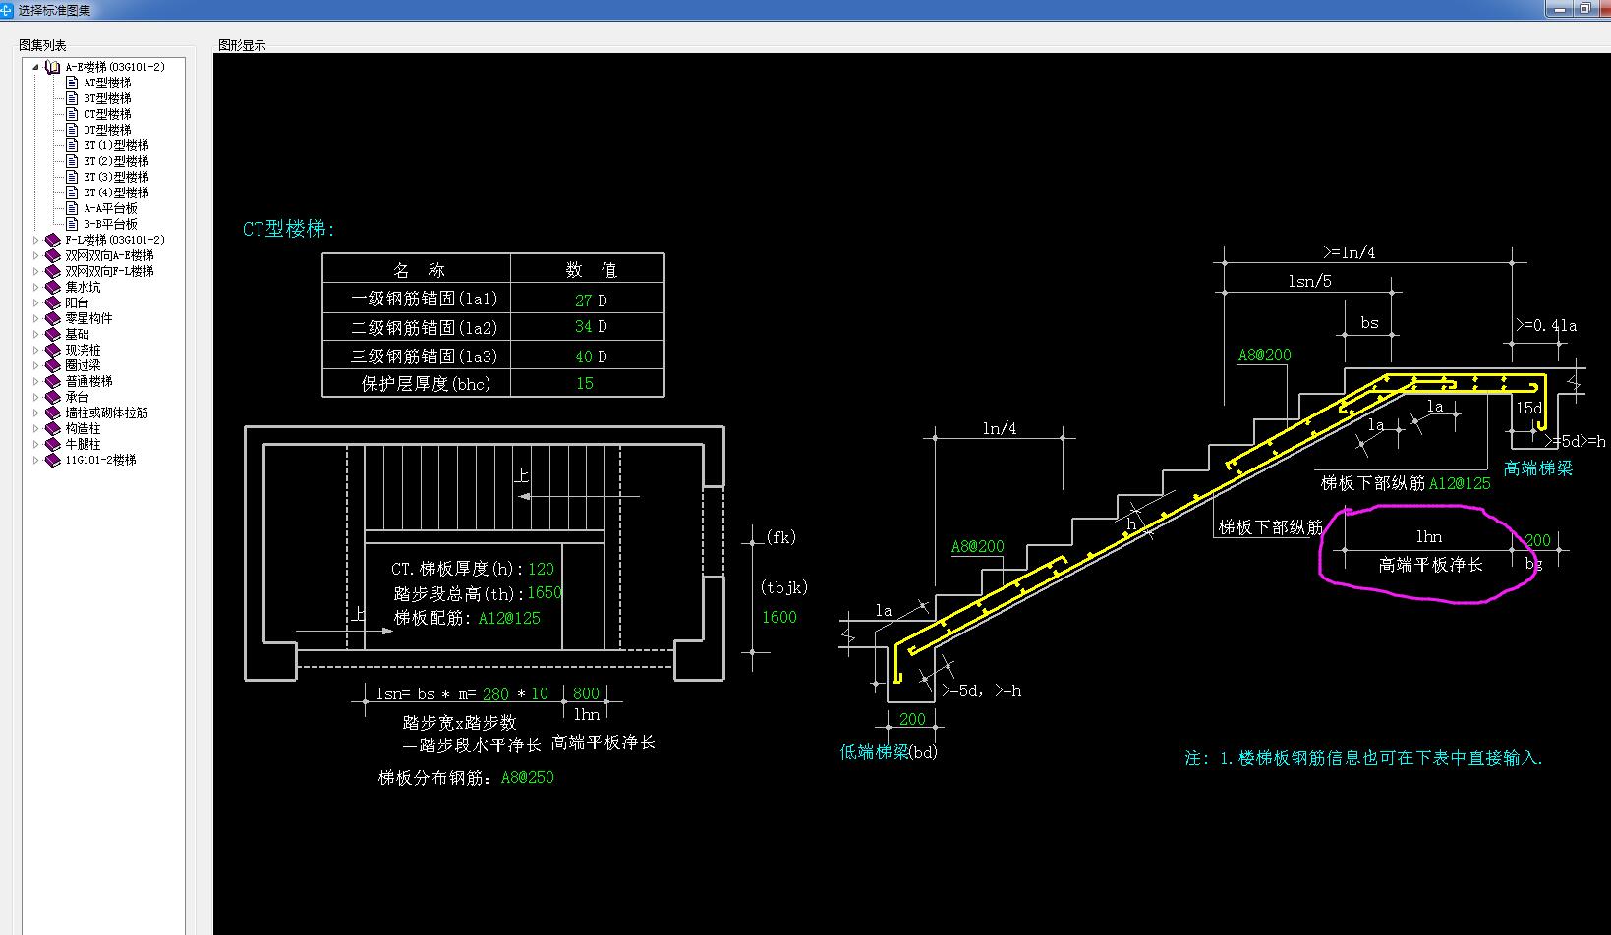Edit the 梯板厚度 value 120
Image resolution: width=1611 pixels, height=935 pixels.
(x=541, y=569)
